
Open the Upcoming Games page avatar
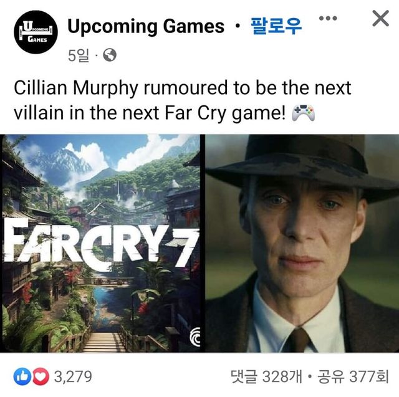point(36,32)
